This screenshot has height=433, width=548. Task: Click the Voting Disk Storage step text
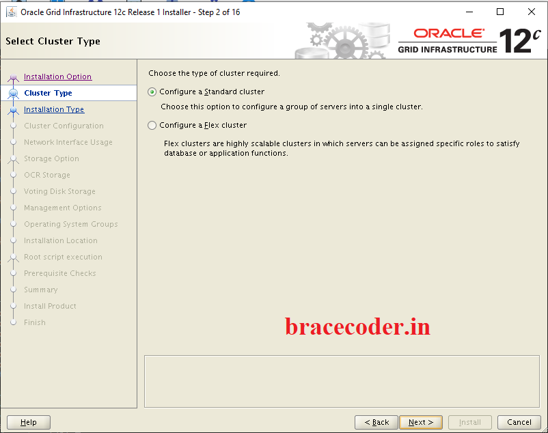coord(59,191)
